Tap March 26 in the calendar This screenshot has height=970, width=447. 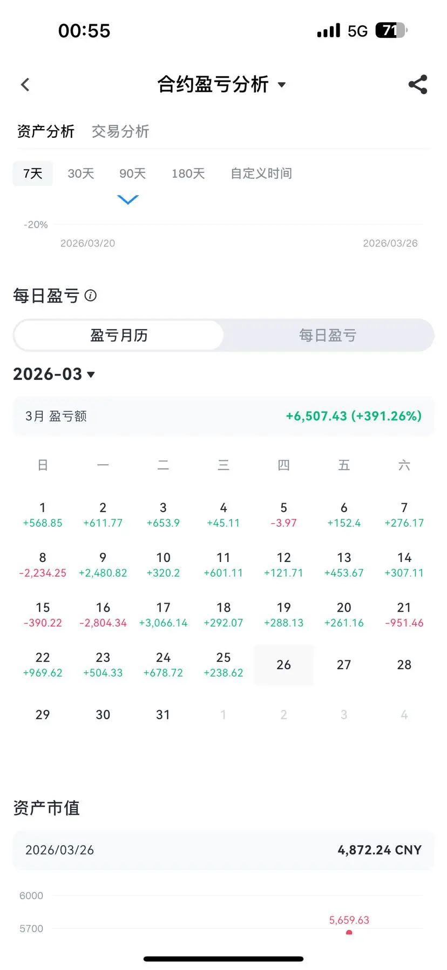[x=283, y=665]
